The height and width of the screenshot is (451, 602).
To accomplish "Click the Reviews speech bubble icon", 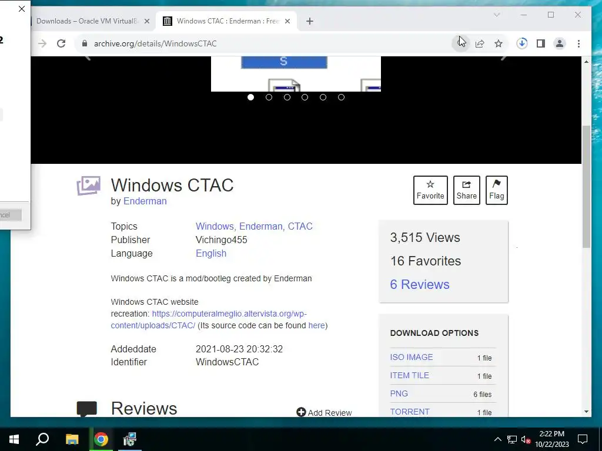I will [x=87, y=409].
